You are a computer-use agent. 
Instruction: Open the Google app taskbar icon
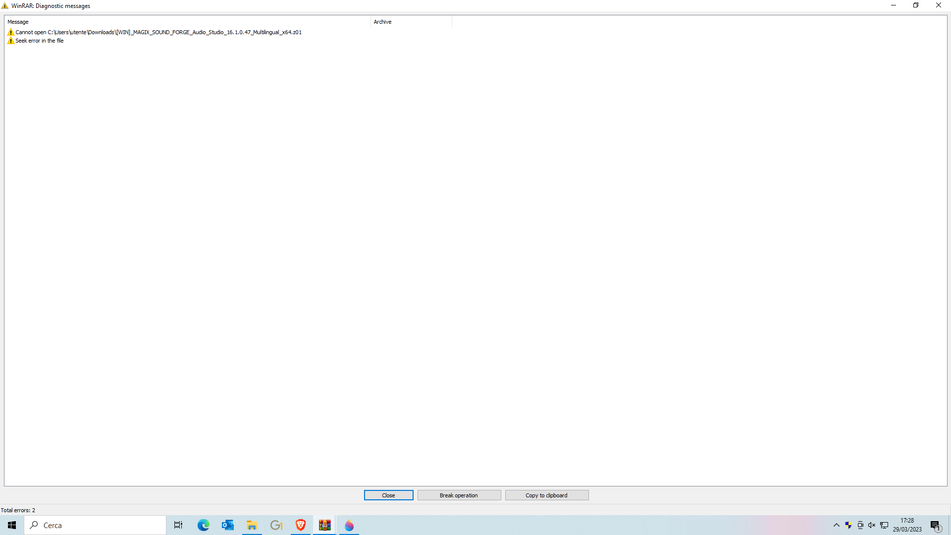pos(276,525)
